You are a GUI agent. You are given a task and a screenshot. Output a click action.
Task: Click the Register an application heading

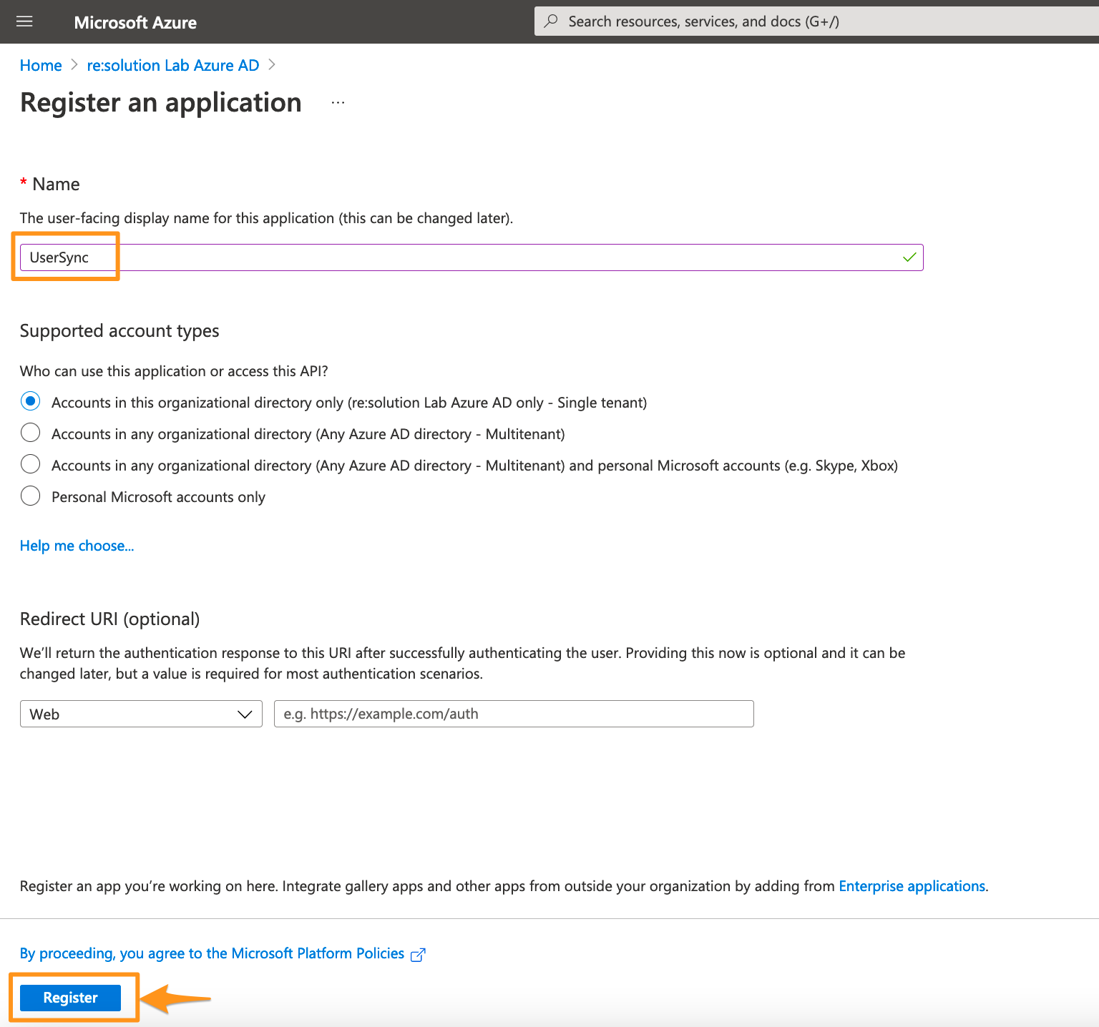161,103
